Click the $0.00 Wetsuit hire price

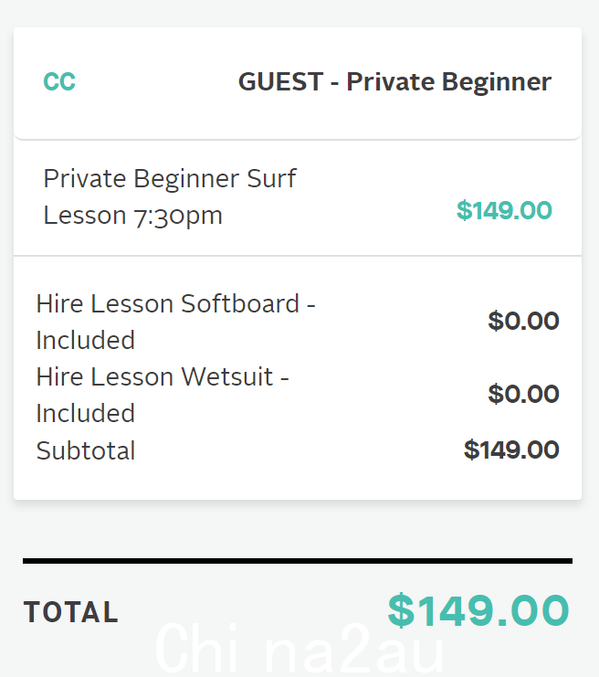point(523,394)
